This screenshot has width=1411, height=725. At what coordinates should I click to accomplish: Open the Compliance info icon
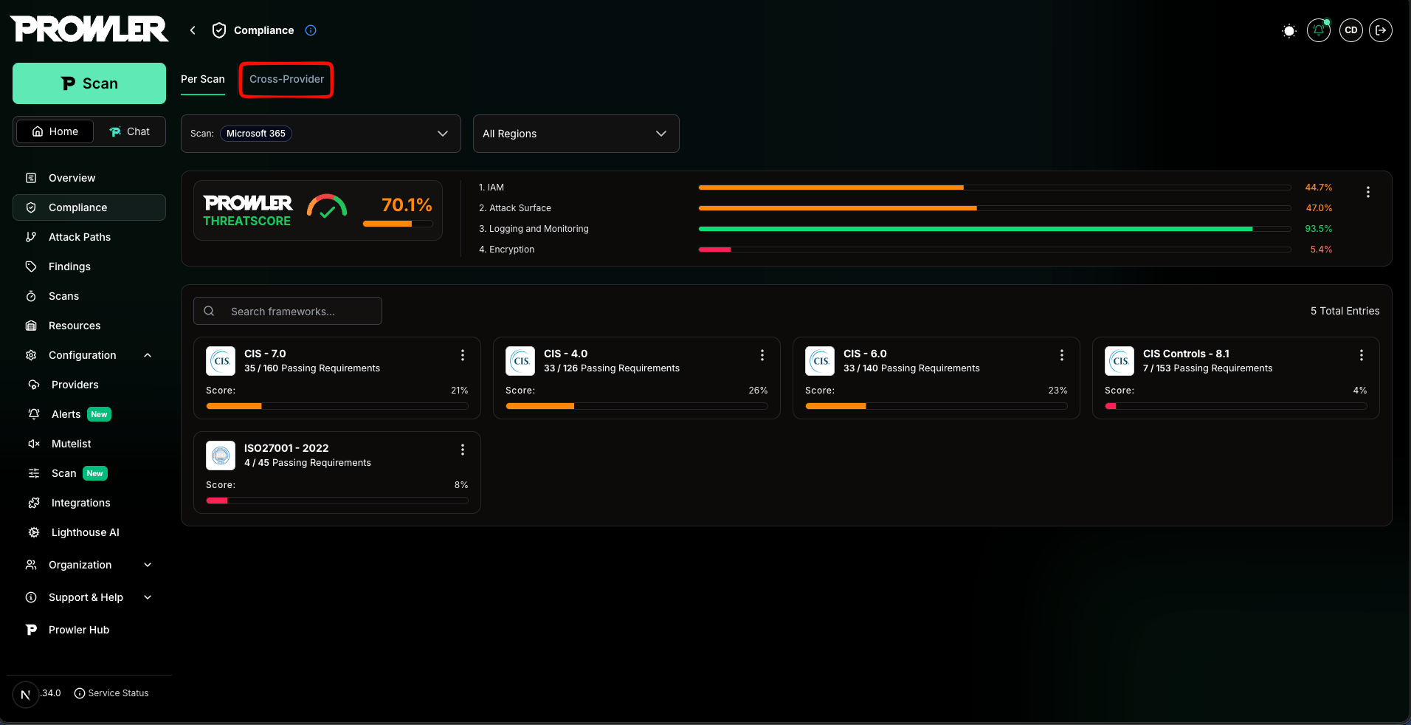click(x=311, y=30)
